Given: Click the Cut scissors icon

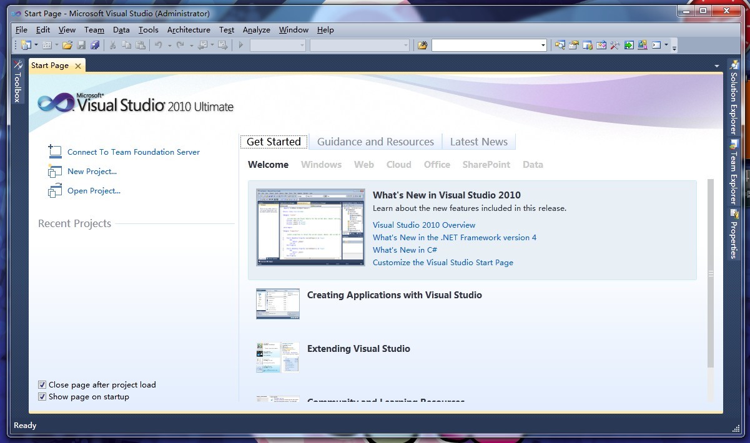Looking at the screenshot, I should click(x=113, y=45).
